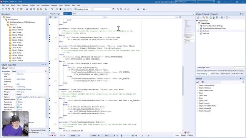Pin the Structure panel
This screenshot has height=138, width=246.
43,14
